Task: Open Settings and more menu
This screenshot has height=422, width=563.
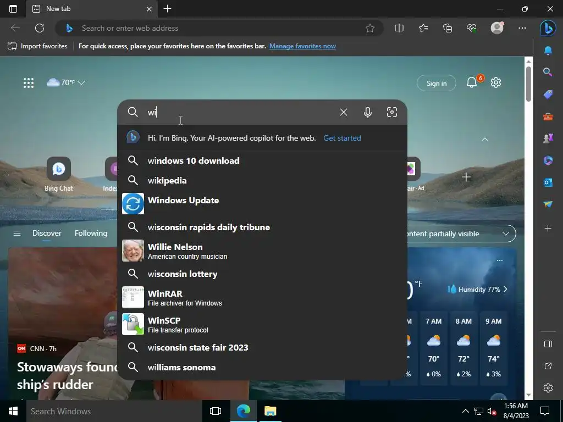Action: (522, 28)
